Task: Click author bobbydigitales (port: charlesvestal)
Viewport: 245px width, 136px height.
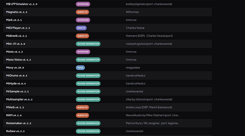Action: pyautogui.click(x=149, y=4)
